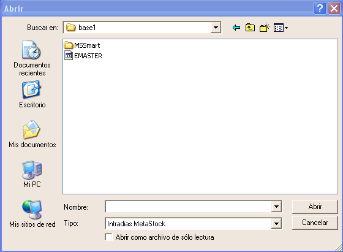
Task: Open the Views menu icon
Action: pos(281,28)
